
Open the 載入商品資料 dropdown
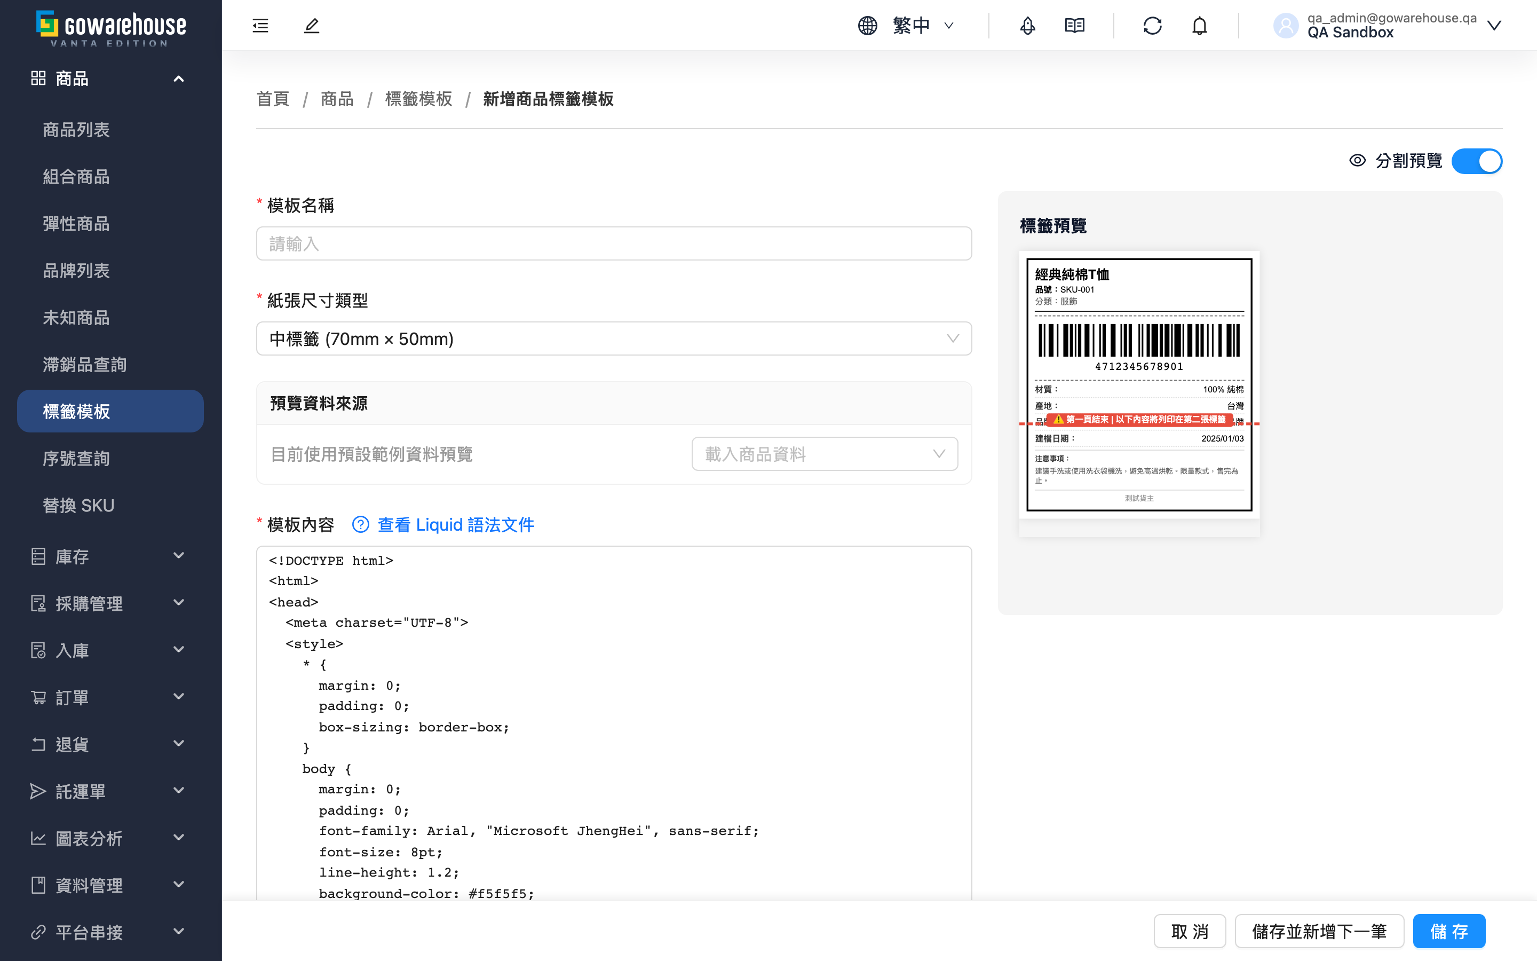pos(825,454)
